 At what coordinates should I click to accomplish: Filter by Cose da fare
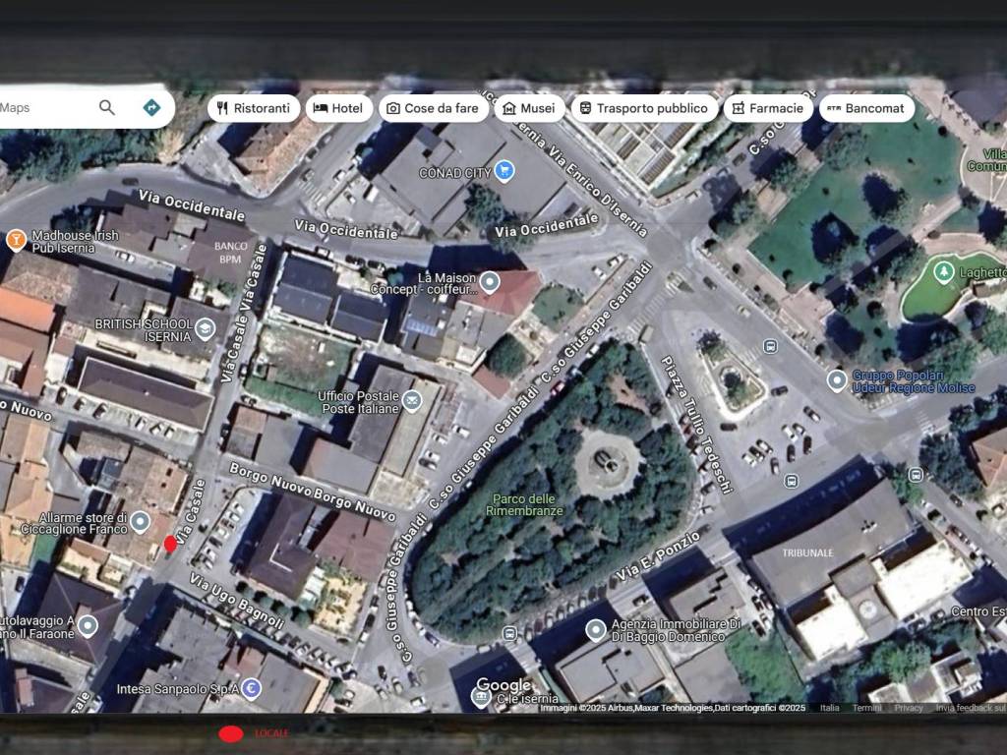pos(434,108)
